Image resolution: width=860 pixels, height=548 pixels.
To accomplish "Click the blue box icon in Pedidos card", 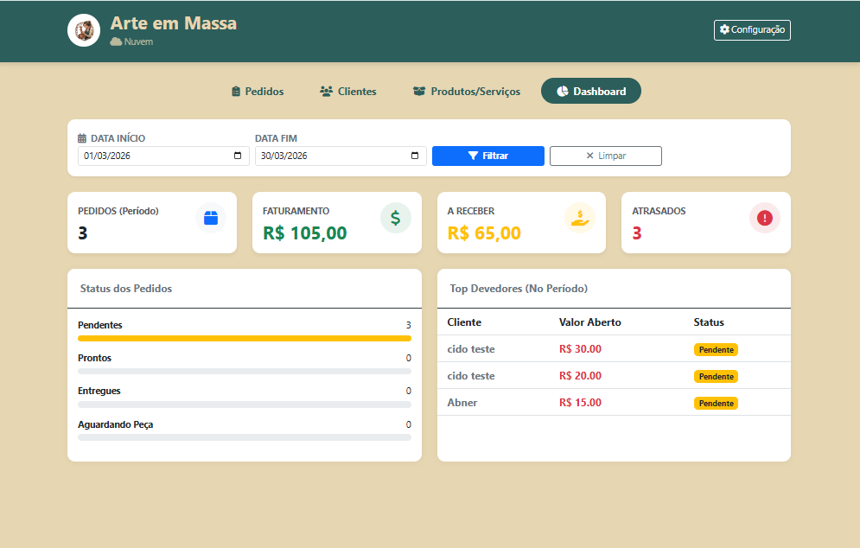I will pyautogui.click(x=211, y=218).
